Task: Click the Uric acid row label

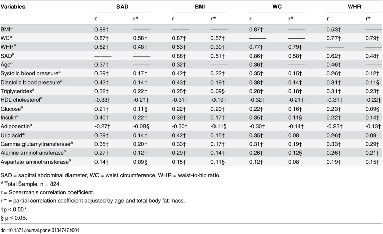Action: click(12, 135)
